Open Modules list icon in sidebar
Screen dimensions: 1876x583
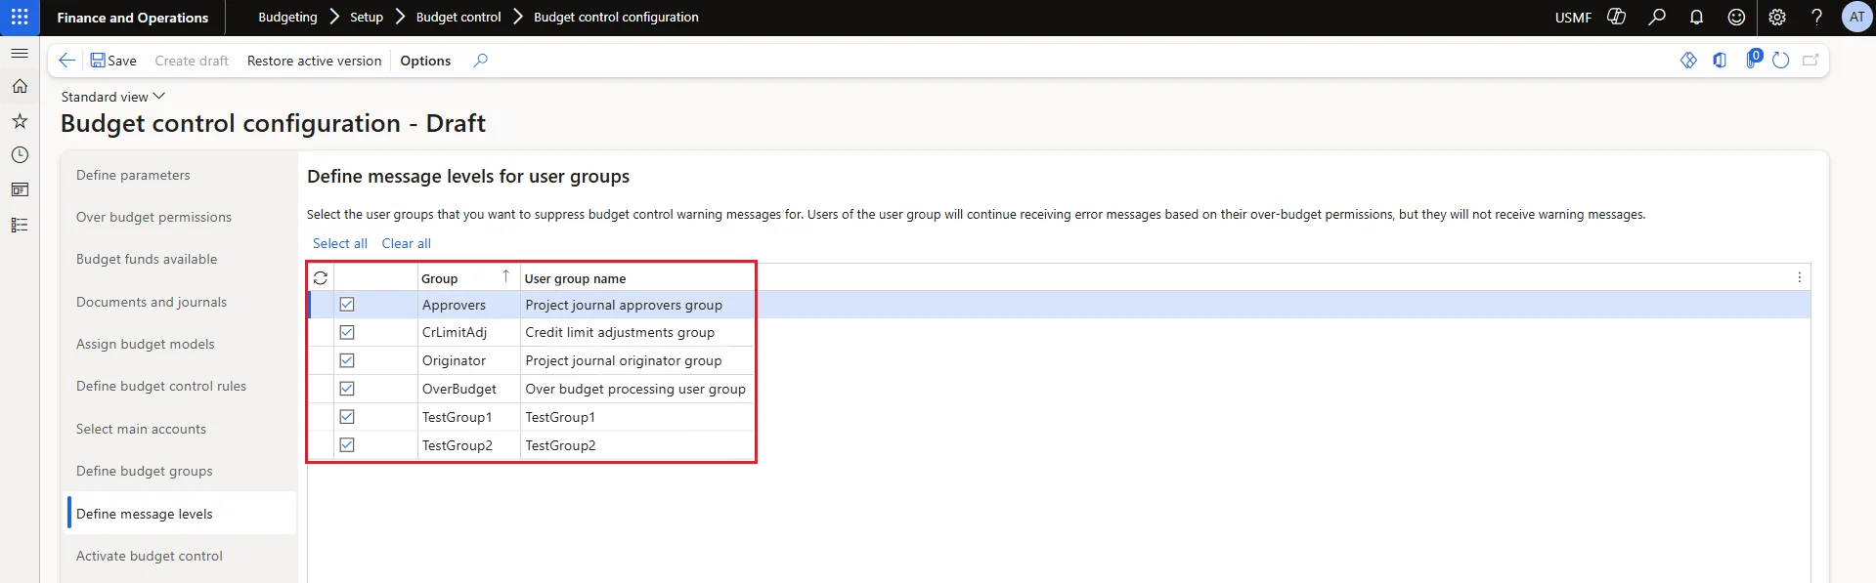tap(20, 225)
